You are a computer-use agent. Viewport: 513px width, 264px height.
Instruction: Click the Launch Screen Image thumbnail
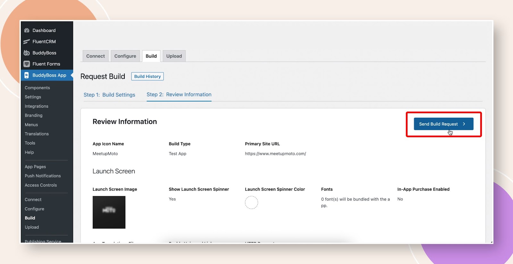(109, 212)
